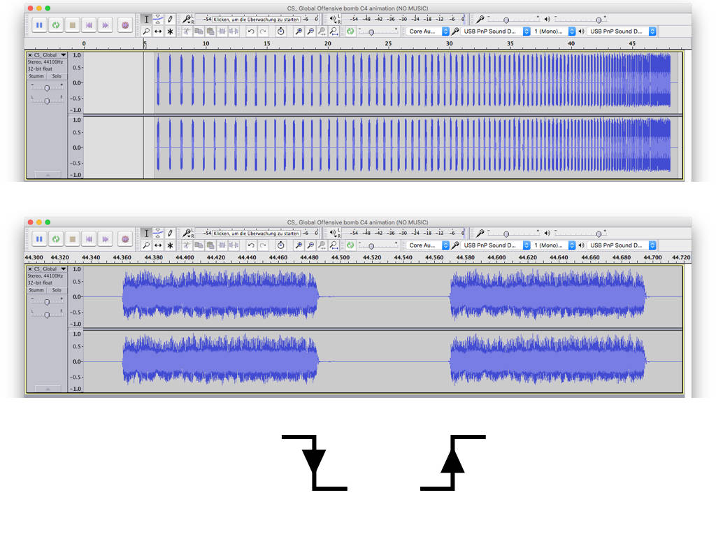Toggle Solo on the top window track

[56, 76]
